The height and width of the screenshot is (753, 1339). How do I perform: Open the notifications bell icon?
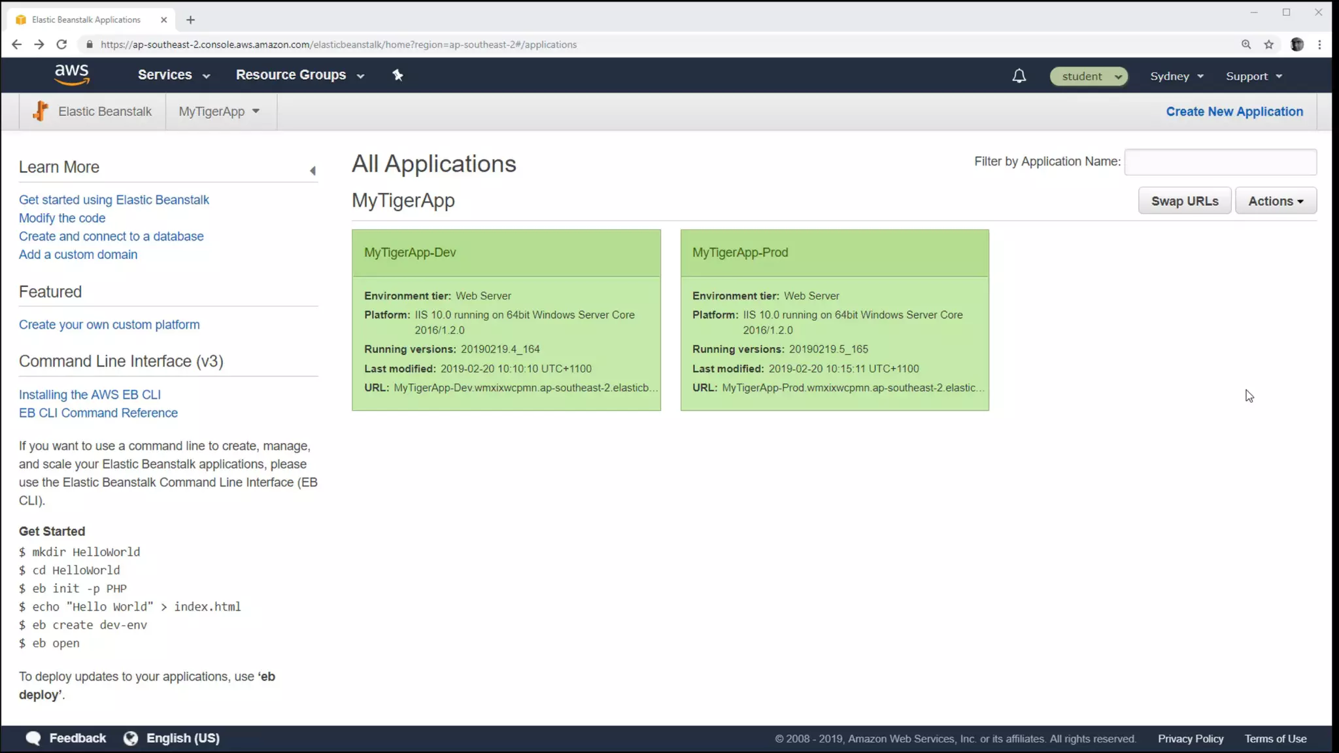[1019, 76]
